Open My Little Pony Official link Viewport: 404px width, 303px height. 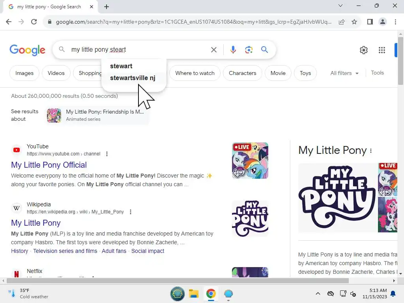click(49, 165)
